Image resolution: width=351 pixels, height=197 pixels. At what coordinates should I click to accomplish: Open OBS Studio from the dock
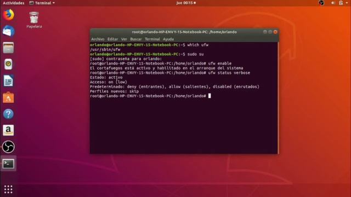coord(9,147)
